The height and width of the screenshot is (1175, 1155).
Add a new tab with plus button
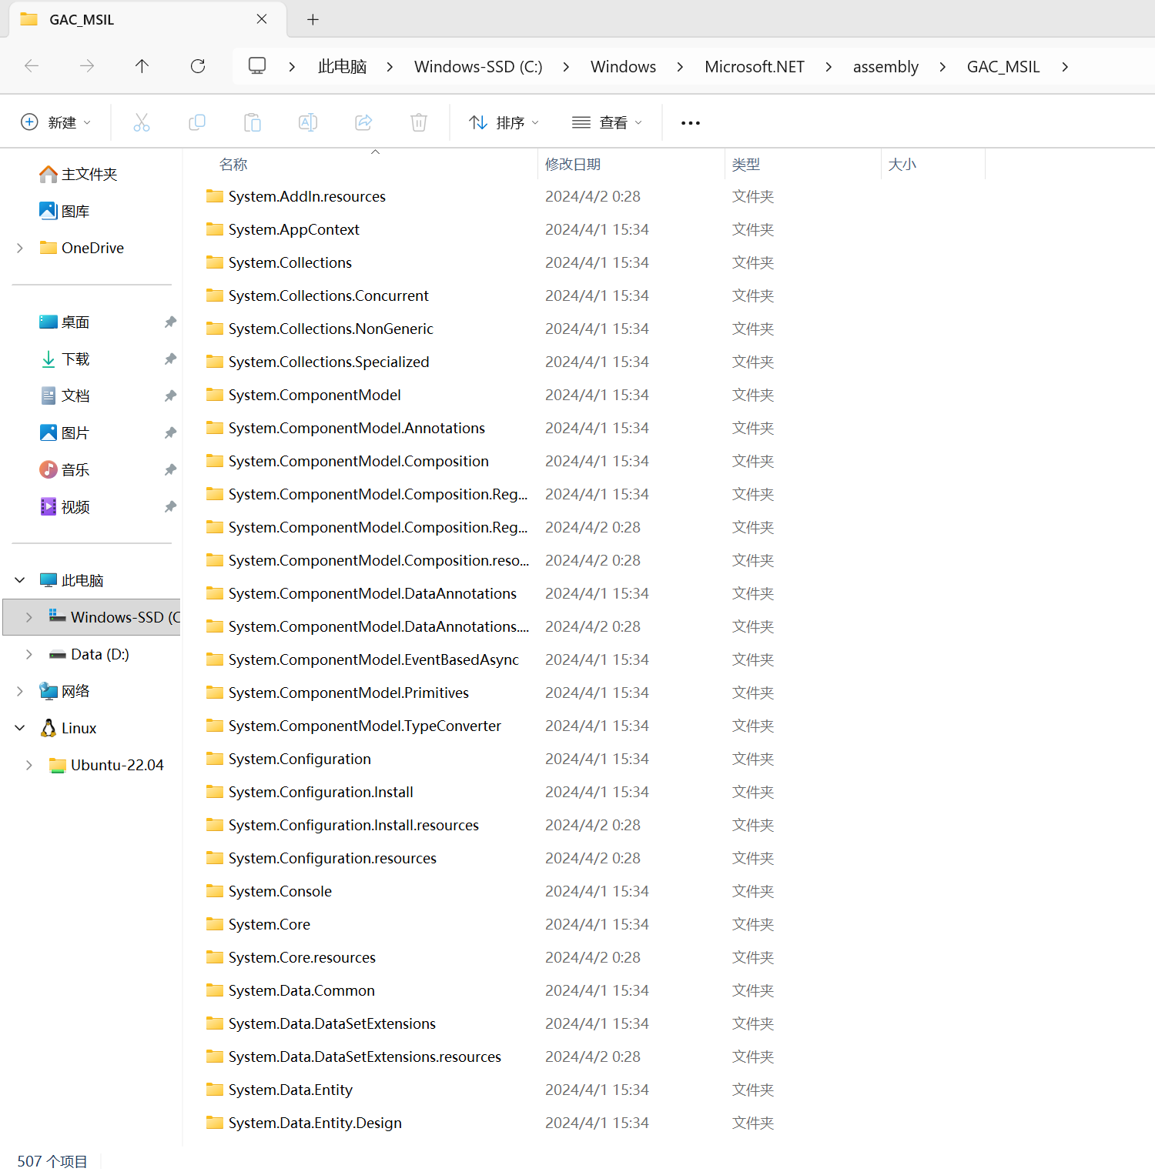[313, 20]
